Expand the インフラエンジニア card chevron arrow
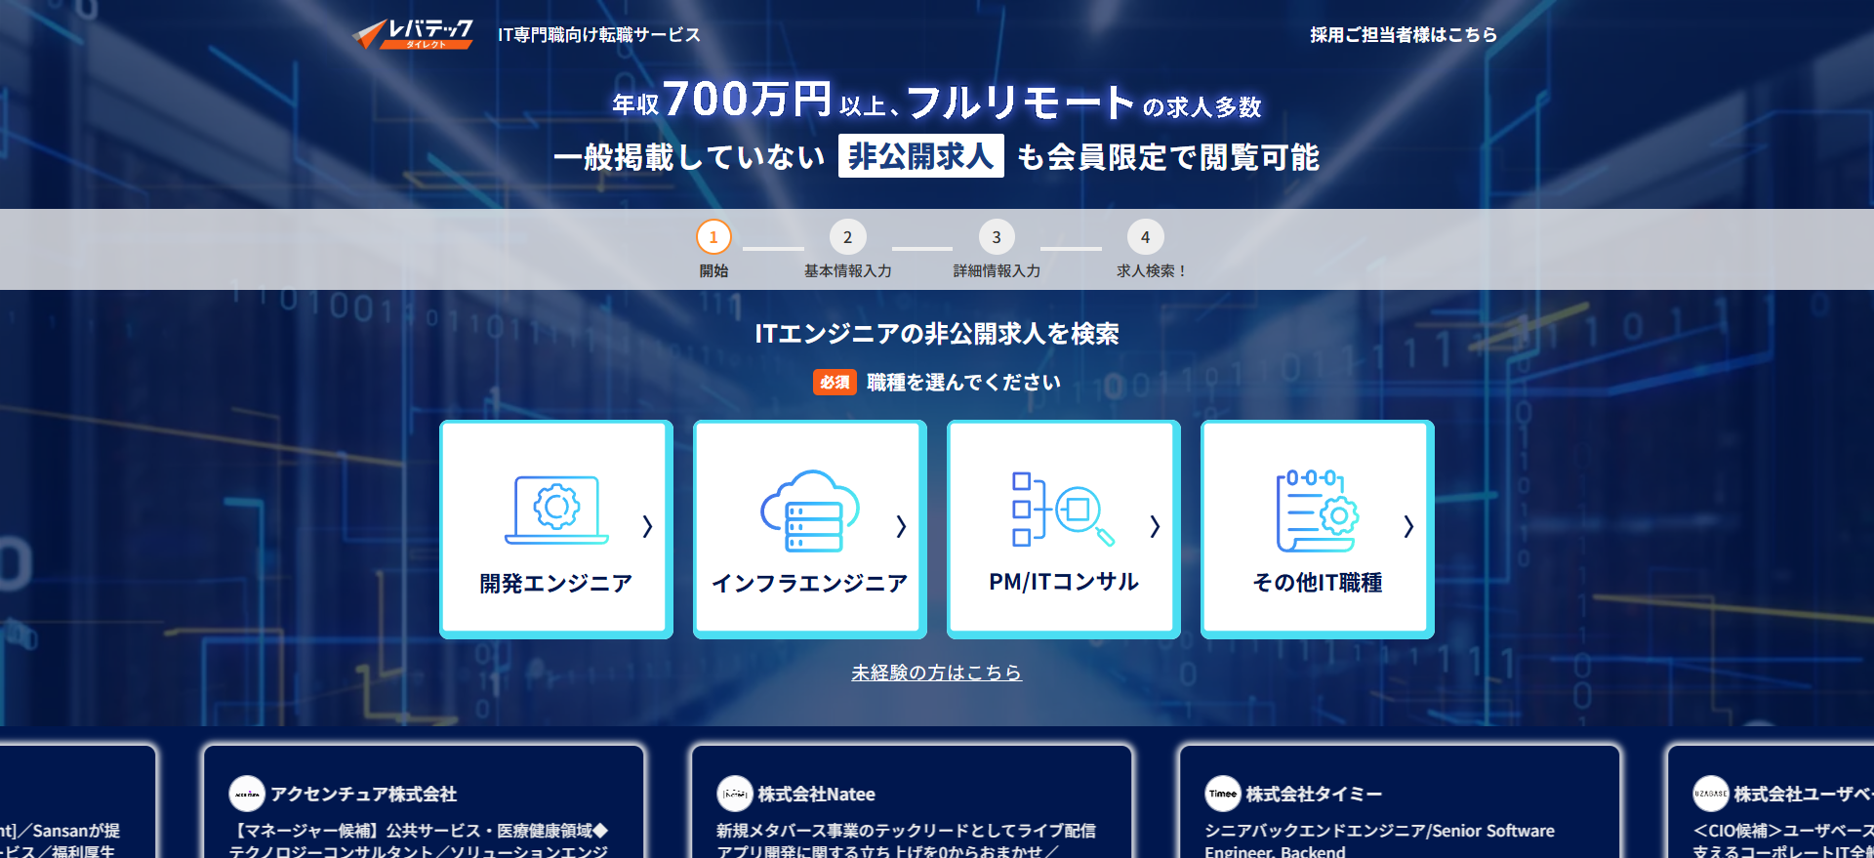Viewport: 1874px width, 858px height. pos(901,526)
